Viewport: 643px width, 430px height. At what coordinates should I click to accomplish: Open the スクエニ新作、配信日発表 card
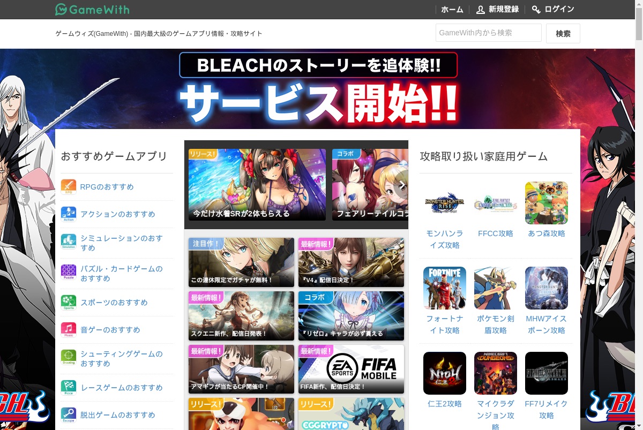tap(241, 316)
